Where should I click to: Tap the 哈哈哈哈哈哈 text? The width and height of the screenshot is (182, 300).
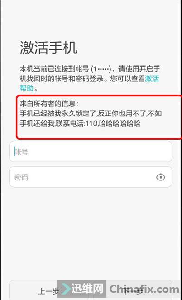tap(120, 124)
